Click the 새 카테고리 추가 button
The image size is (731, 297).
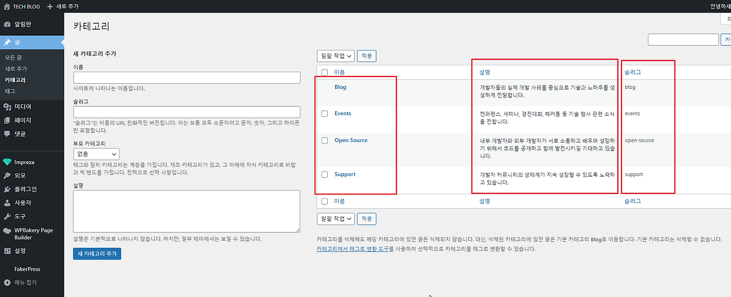[x=97, y=254]
